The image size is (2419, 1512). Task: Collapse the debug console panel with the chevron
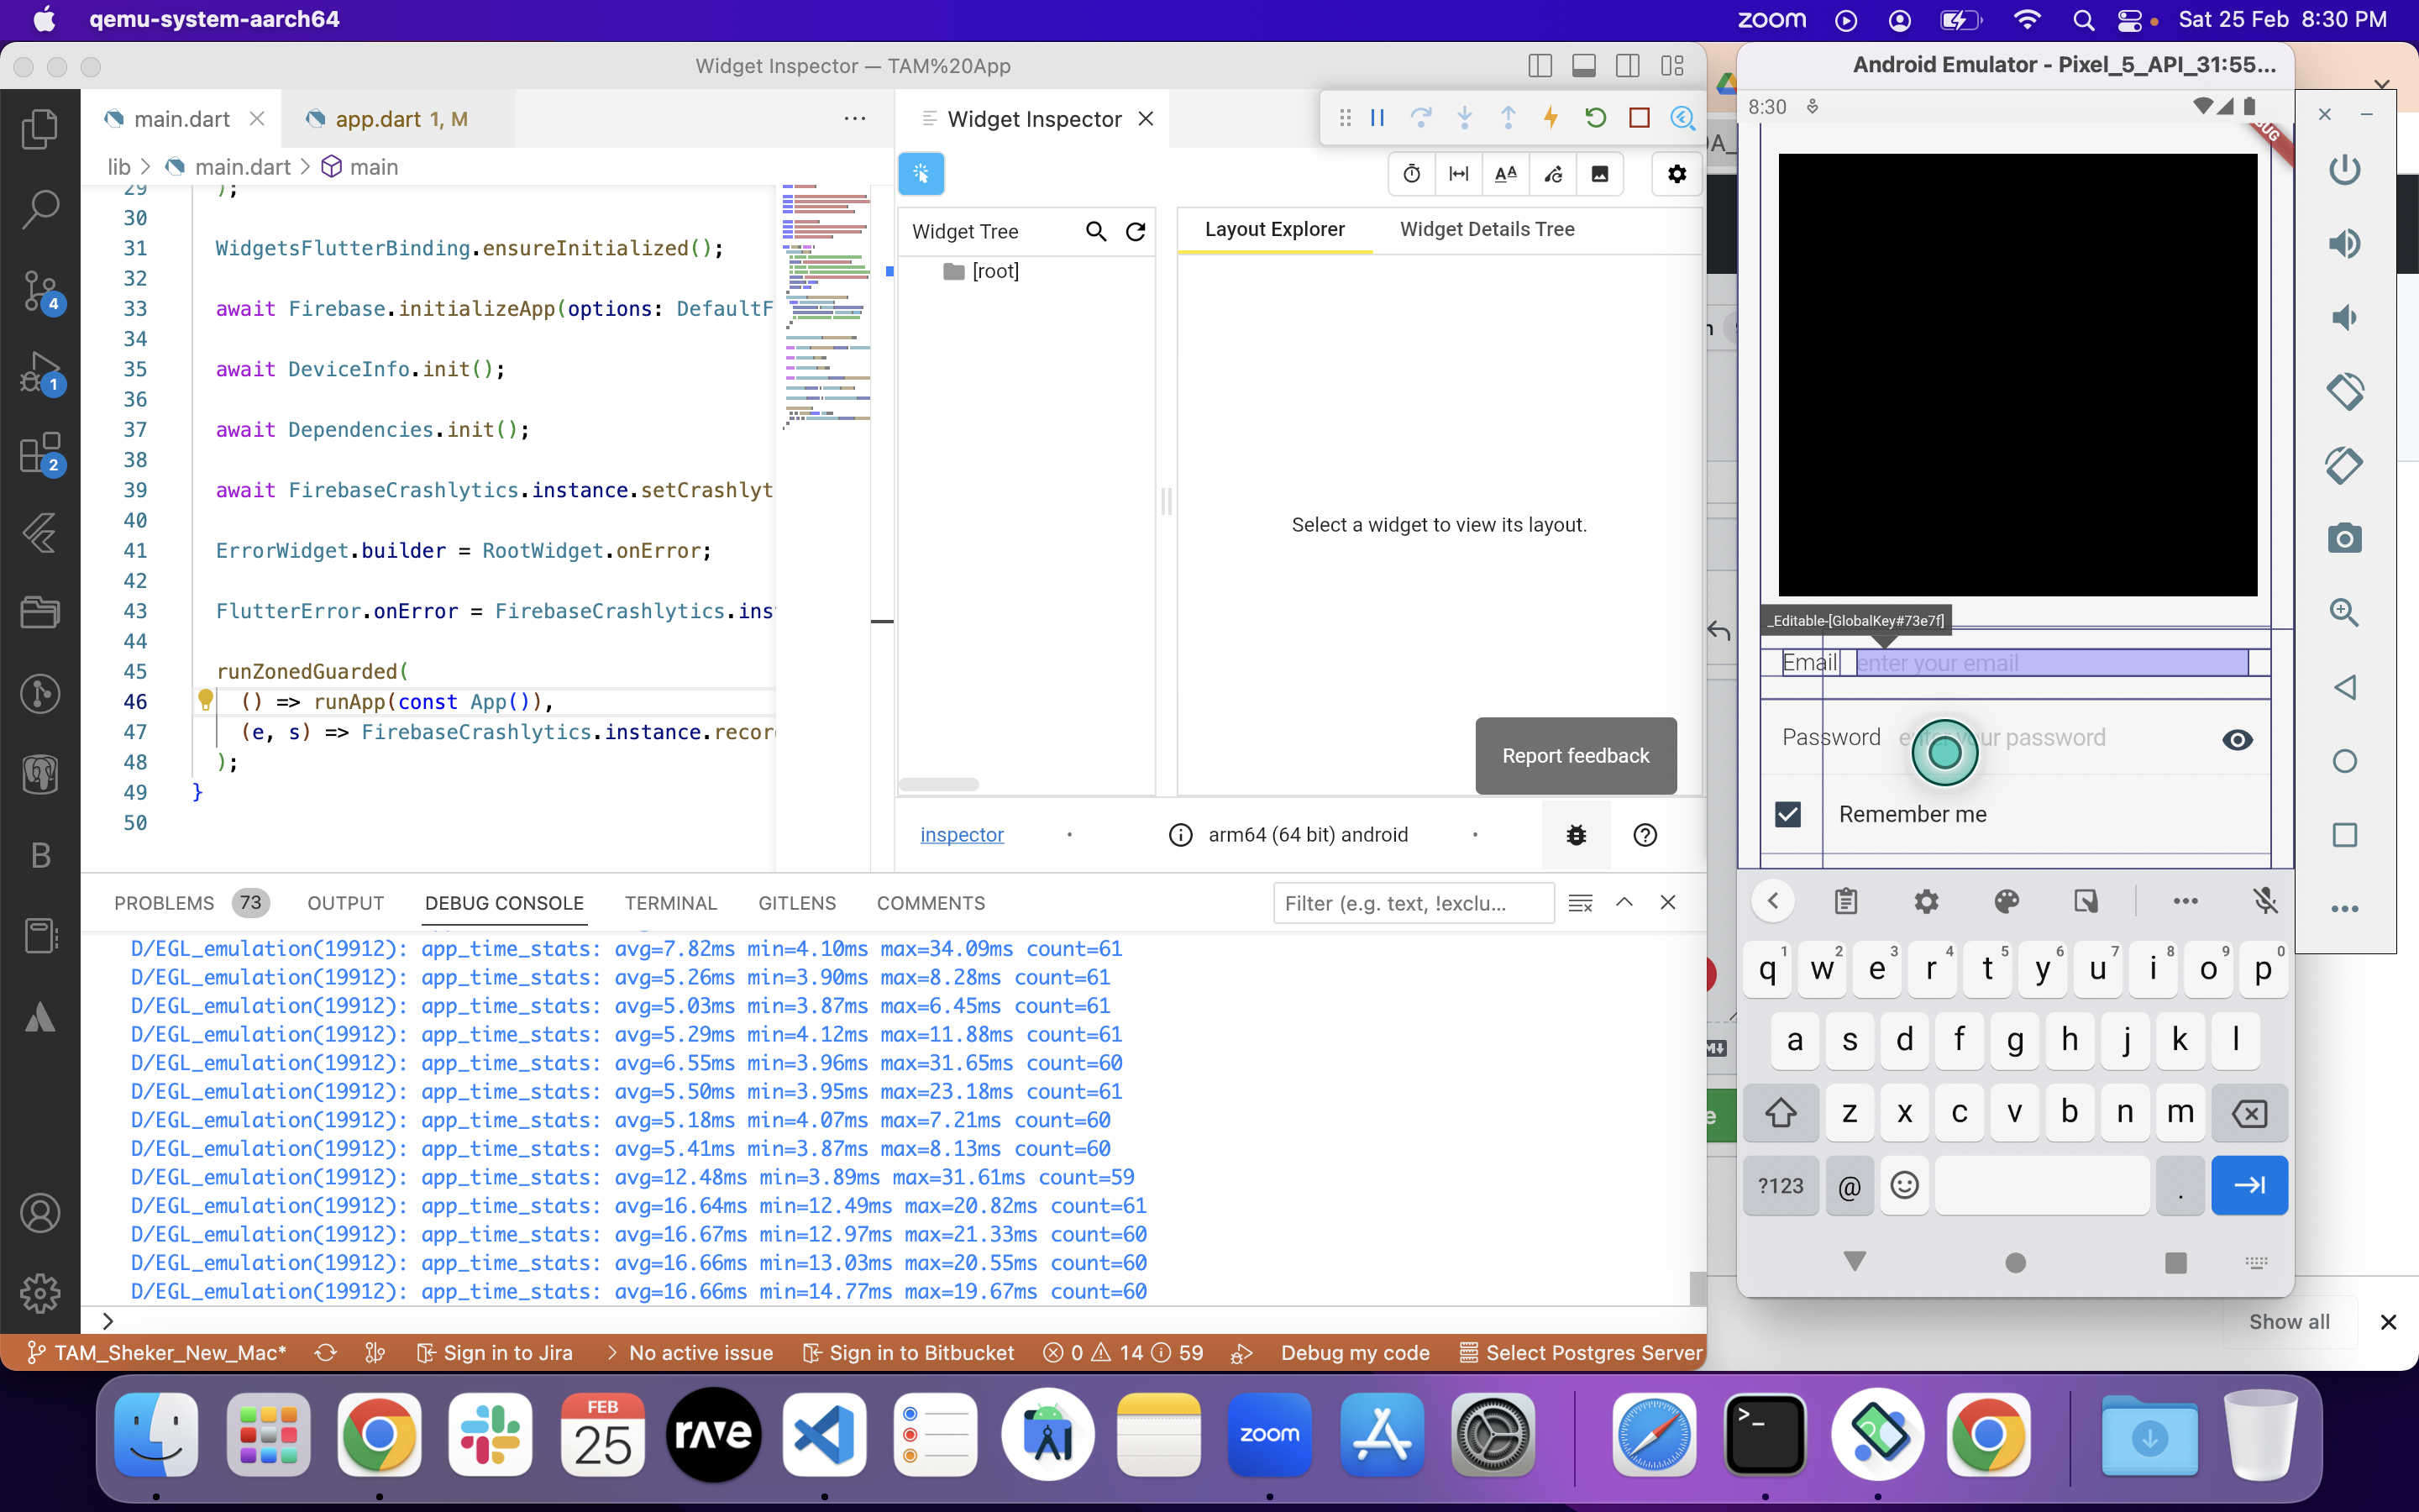click(1624, 902)
